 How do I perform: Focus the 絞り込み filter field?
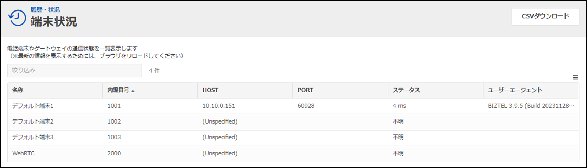pyautogui.click(x=75, y=70)
